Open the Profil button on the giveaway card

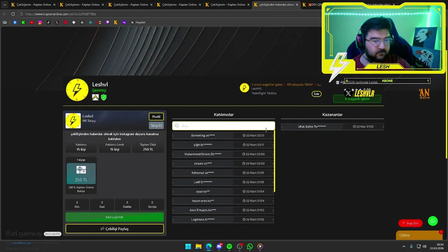[156, 117]
